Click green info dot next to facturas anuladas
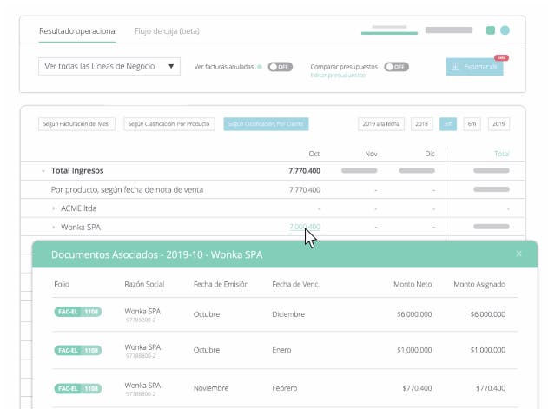548x409 pixels. tap(260, 67)
